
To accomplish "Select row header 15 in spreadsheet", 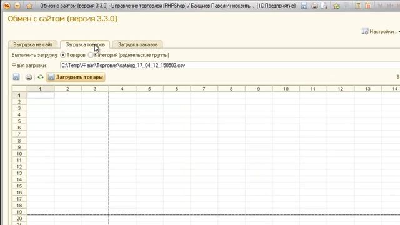I will 19,186.
